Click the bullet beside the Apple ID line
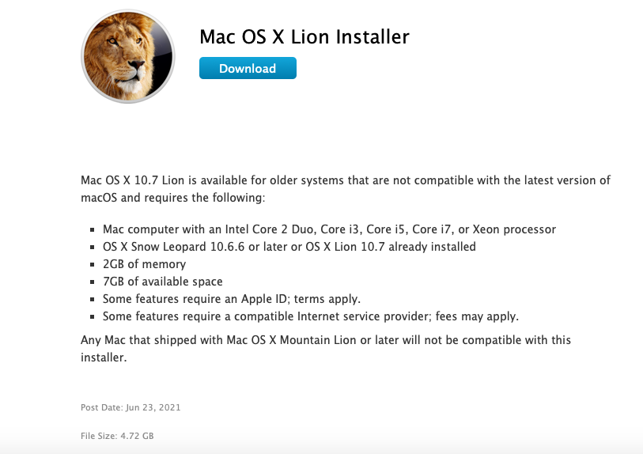Screen dimensions: 643x454 point(93,300)
